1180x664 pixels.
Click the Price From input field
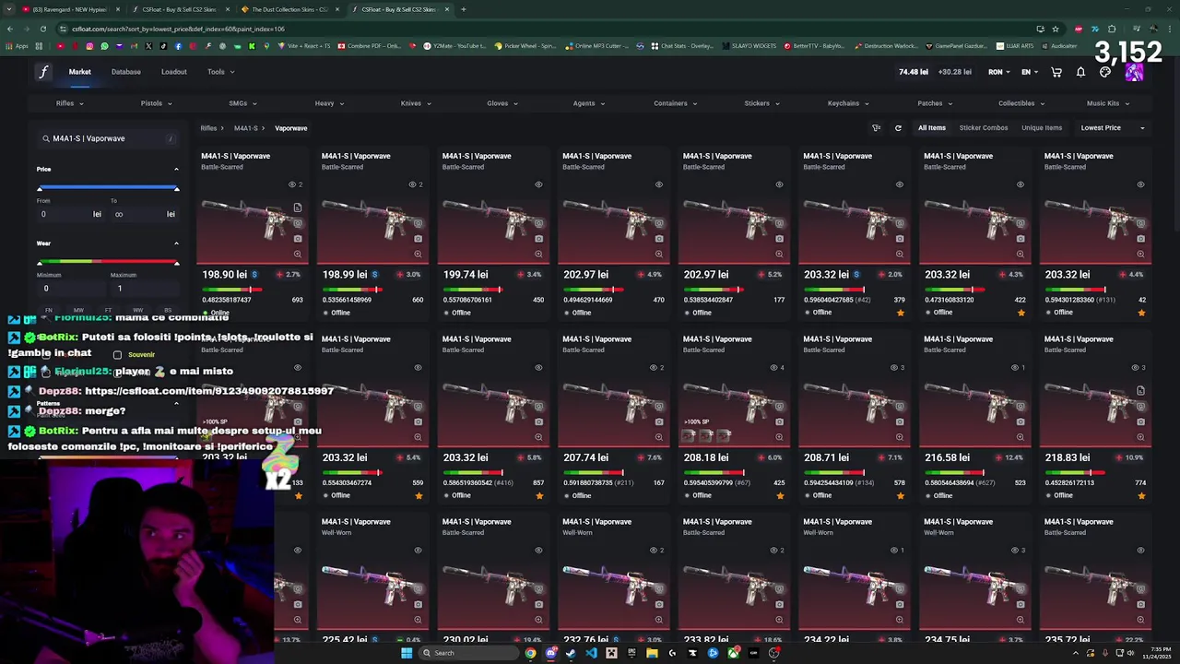click(70, 214)
